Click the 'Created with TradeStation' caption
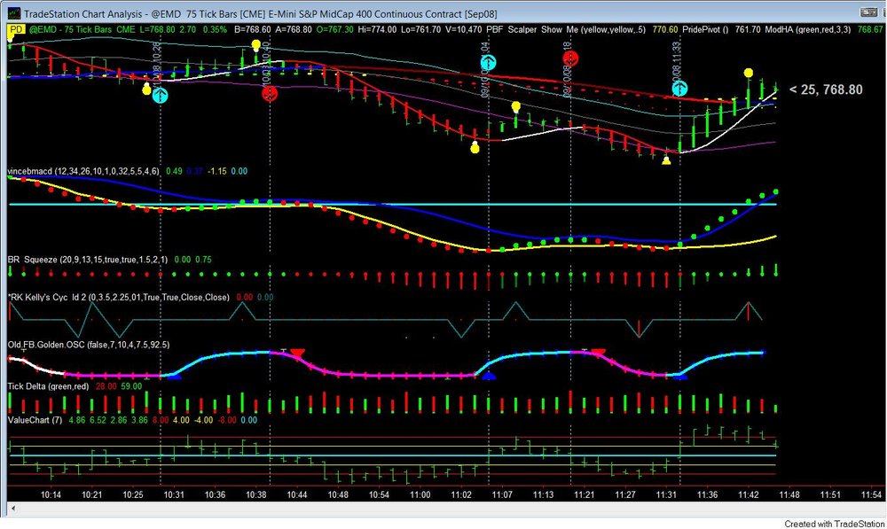 pos(835,524)
